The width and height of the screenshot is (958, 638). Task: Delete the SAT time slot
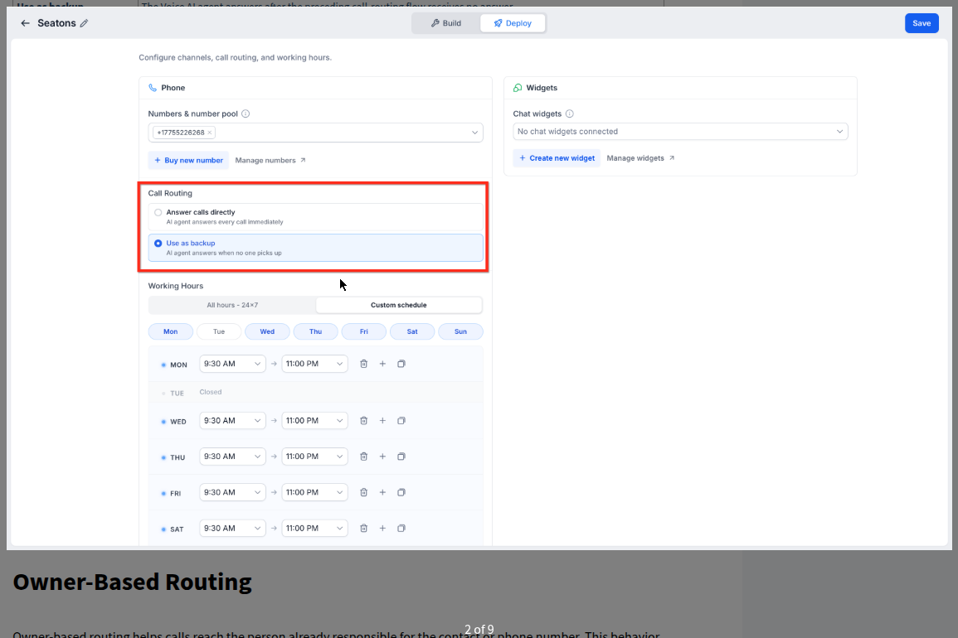(363, 528)
